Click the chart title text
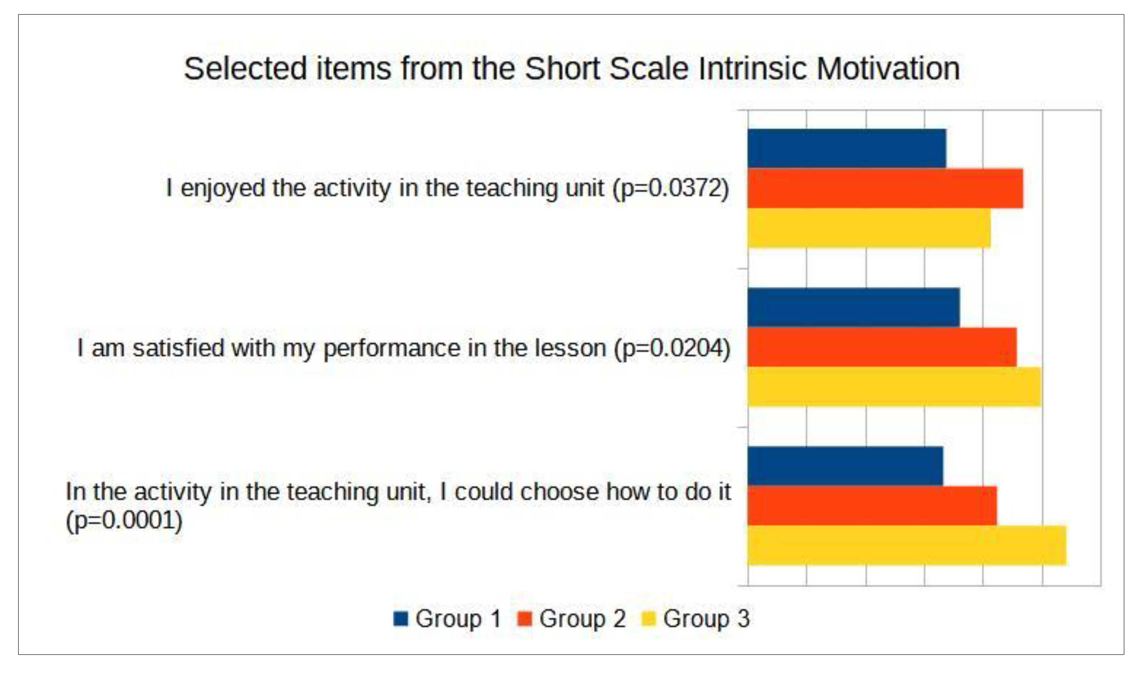The image size is (1142, 673). point(572,69)
